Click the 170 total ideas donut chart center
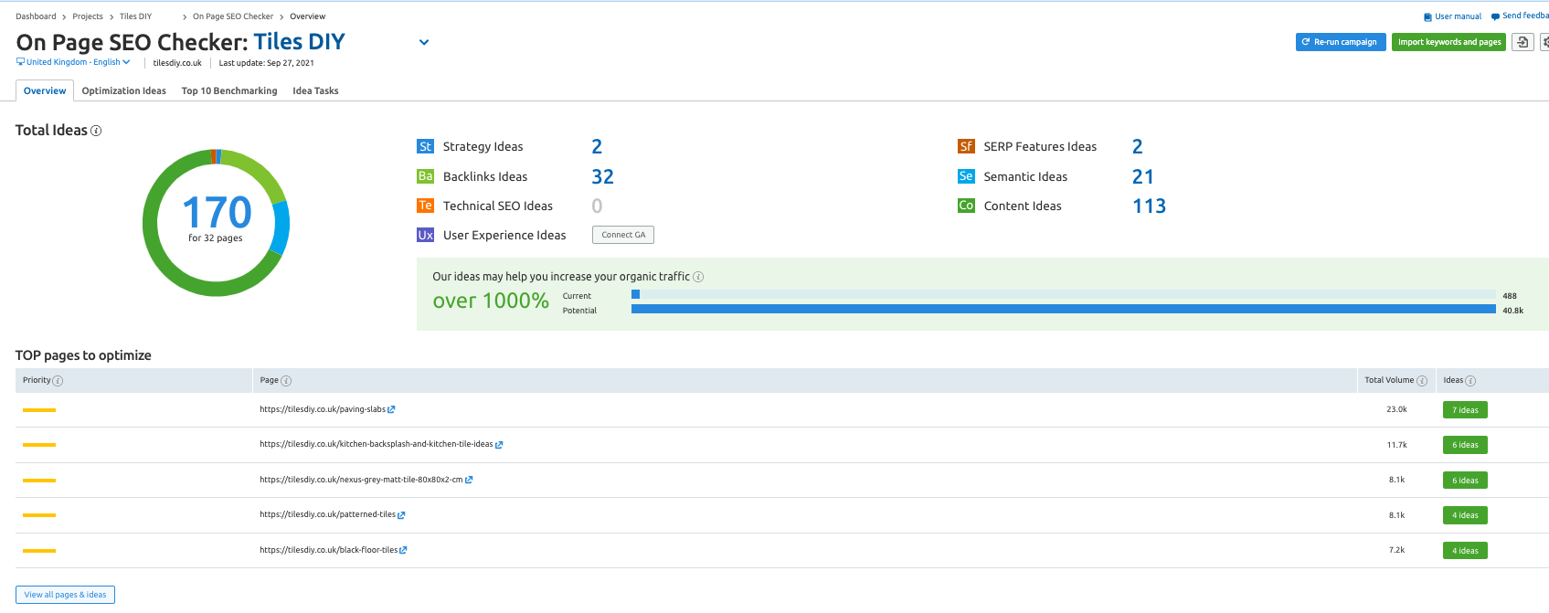 coord(217,213)
